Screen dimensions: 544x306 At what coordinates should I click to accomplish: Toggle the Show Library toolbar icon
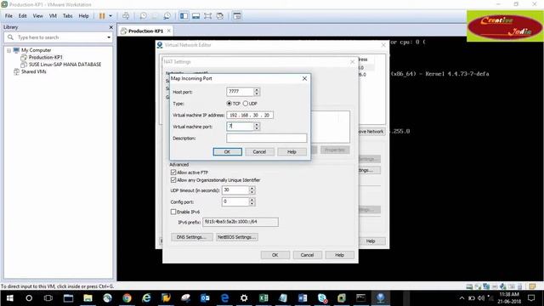(x=184, y=16)
